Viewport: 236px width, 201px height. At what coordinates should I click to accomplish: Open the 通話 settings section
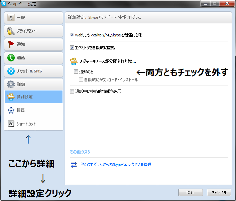tap(33, 58)
